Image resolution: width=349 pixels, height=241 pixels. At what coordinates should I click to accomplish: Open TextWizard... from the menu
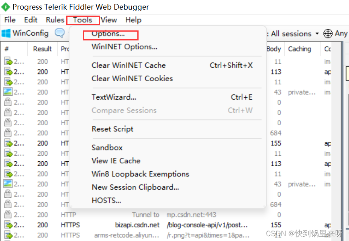[x=114, y=97]
